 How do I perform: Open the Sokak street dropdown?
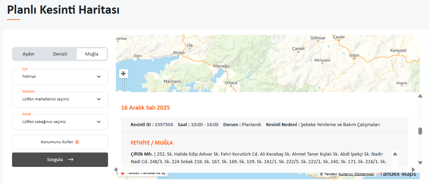click(x=60, y=122)
